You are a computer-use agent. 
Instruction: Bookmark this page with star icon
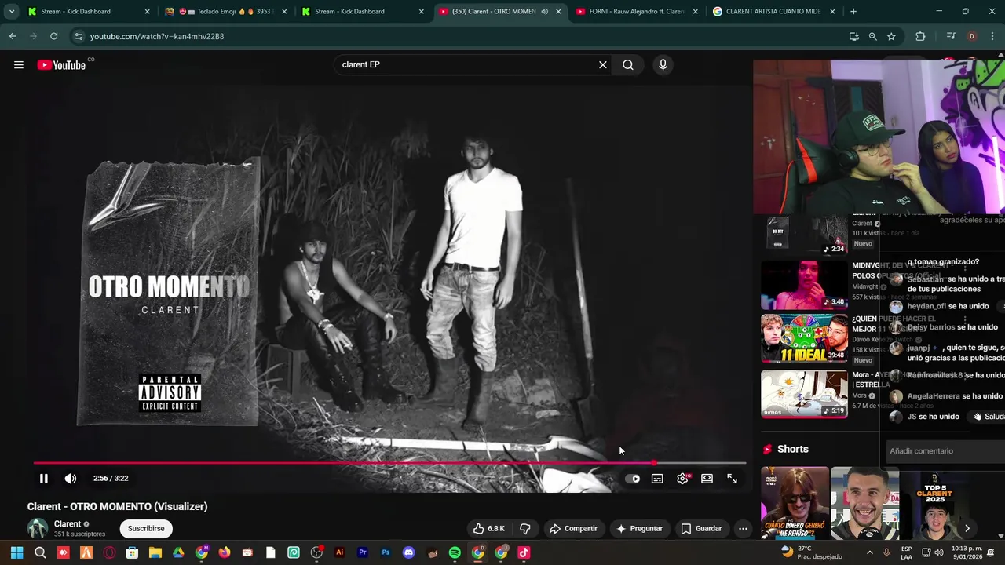pyautogui.click(x=891, y=36)
